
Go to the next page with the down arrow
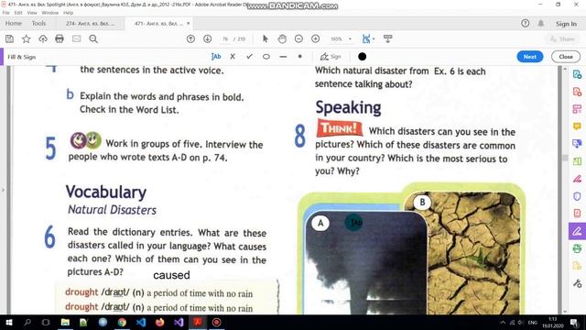pos(208,38)
